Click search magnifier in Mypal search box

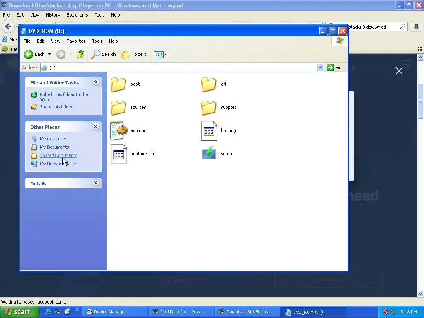(x=402, y=26)
